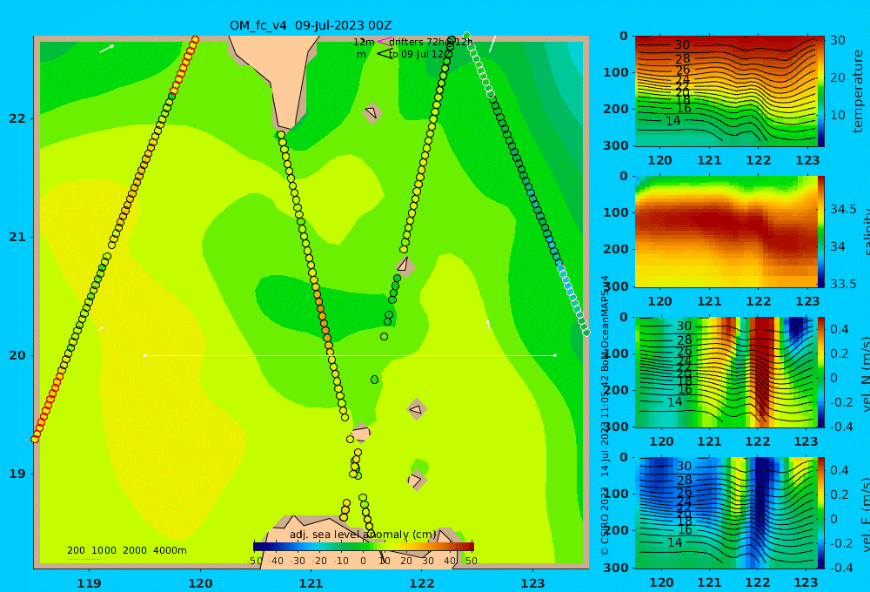
Task: Click the vertical '© CSIRO 2023' credit text
Action: 605,521
